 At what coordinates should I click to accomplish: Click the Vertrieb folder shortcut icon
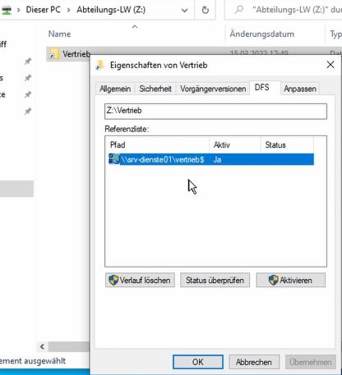(x=53, y=54)
